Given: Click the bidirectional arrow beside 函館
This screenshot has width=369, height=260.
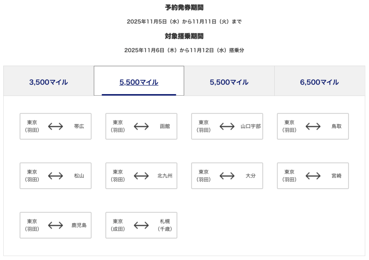Looking at the screenshot, I should [x=141, y=126].
